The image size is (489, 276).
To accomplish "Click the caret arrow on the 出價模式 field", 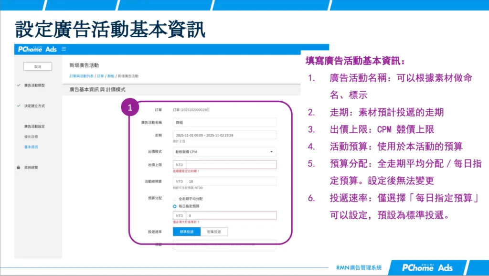I will point(271,152).
